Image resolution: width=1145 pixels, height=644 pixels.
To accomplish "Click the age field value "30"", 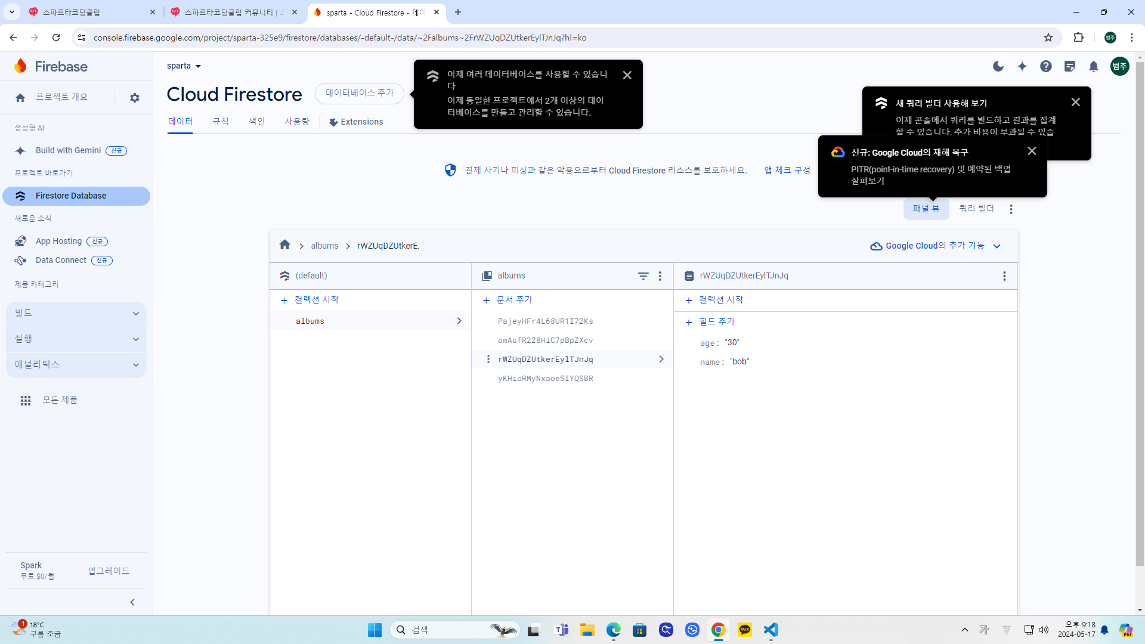I will pyautogui.click(x=732, y=343).
